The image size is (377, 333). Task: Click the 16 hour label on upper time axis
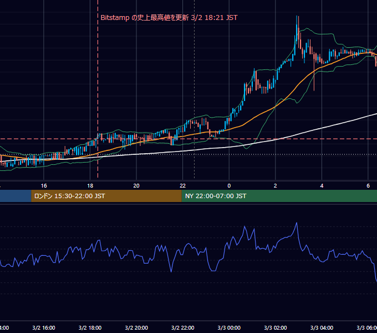44,186
